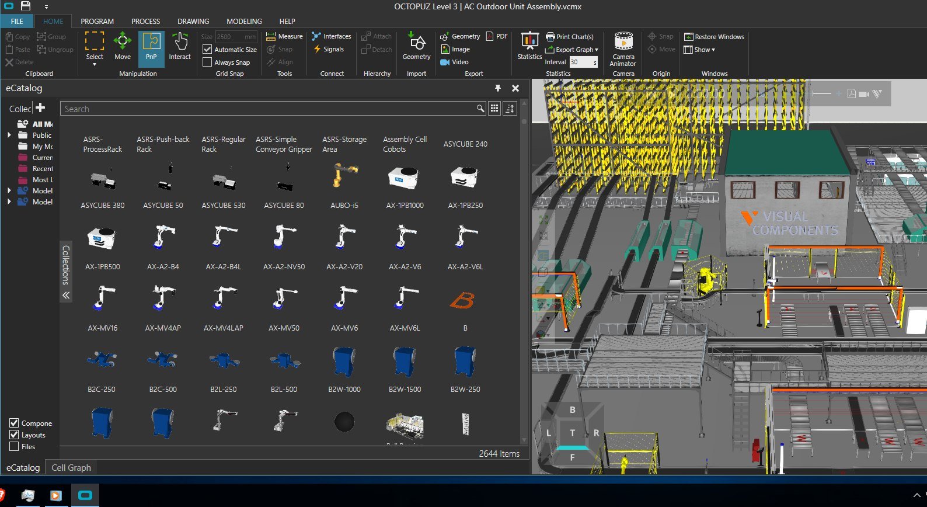The height and width of the screenshot is (507, 927).
Task: Click the Statistics Interval field
Action: pos(583,62)
